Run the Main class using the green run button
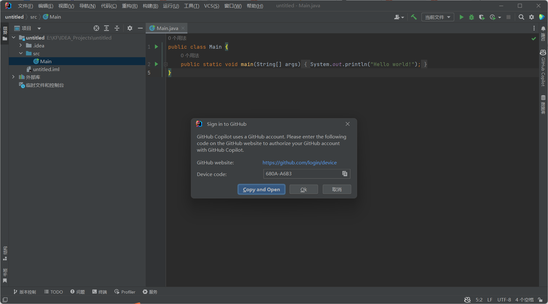The image size is (548, 304). (461, 17)
